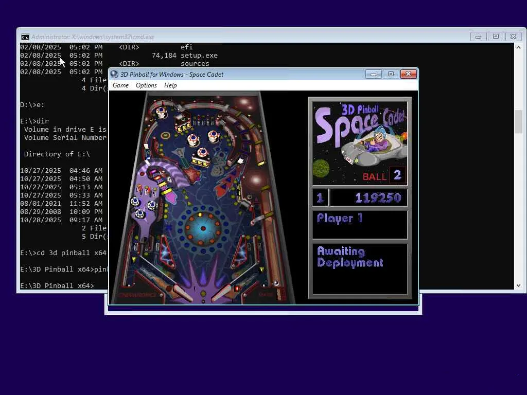Click the cmd.exe window title text

pos(93,37)
